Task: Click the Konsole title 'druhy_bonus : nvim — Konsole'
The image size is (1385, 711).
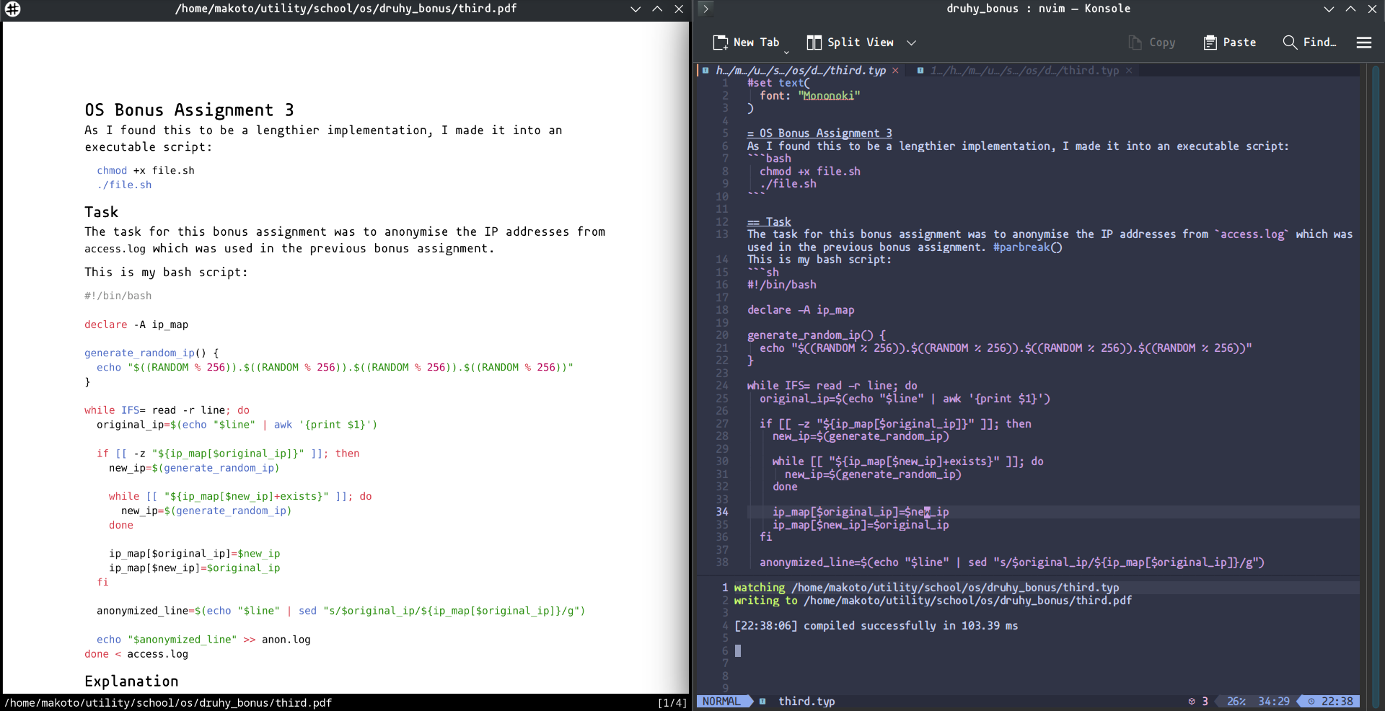Action: click(1038, 9)
